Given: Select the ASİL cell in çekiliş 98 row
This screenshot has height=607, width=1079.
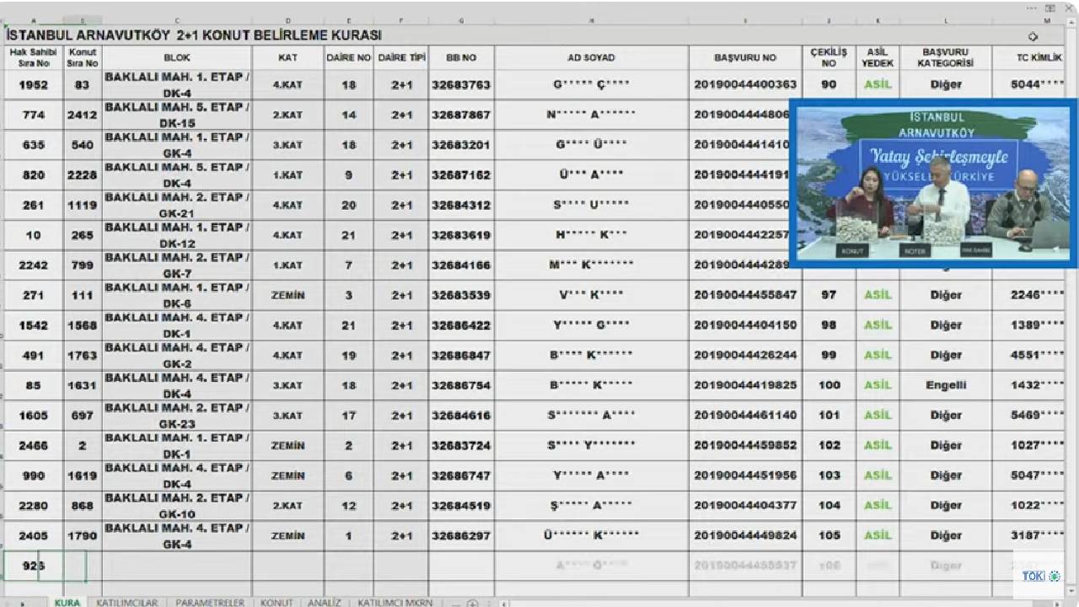Looking at the screenshot, I should (x=877, y=325).
